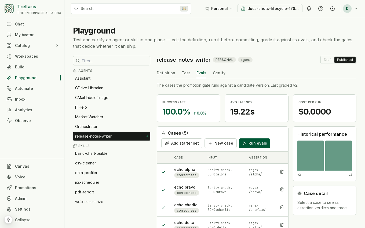
Task: Delete the echo bravo case
Action: click(x=282, y=189)
